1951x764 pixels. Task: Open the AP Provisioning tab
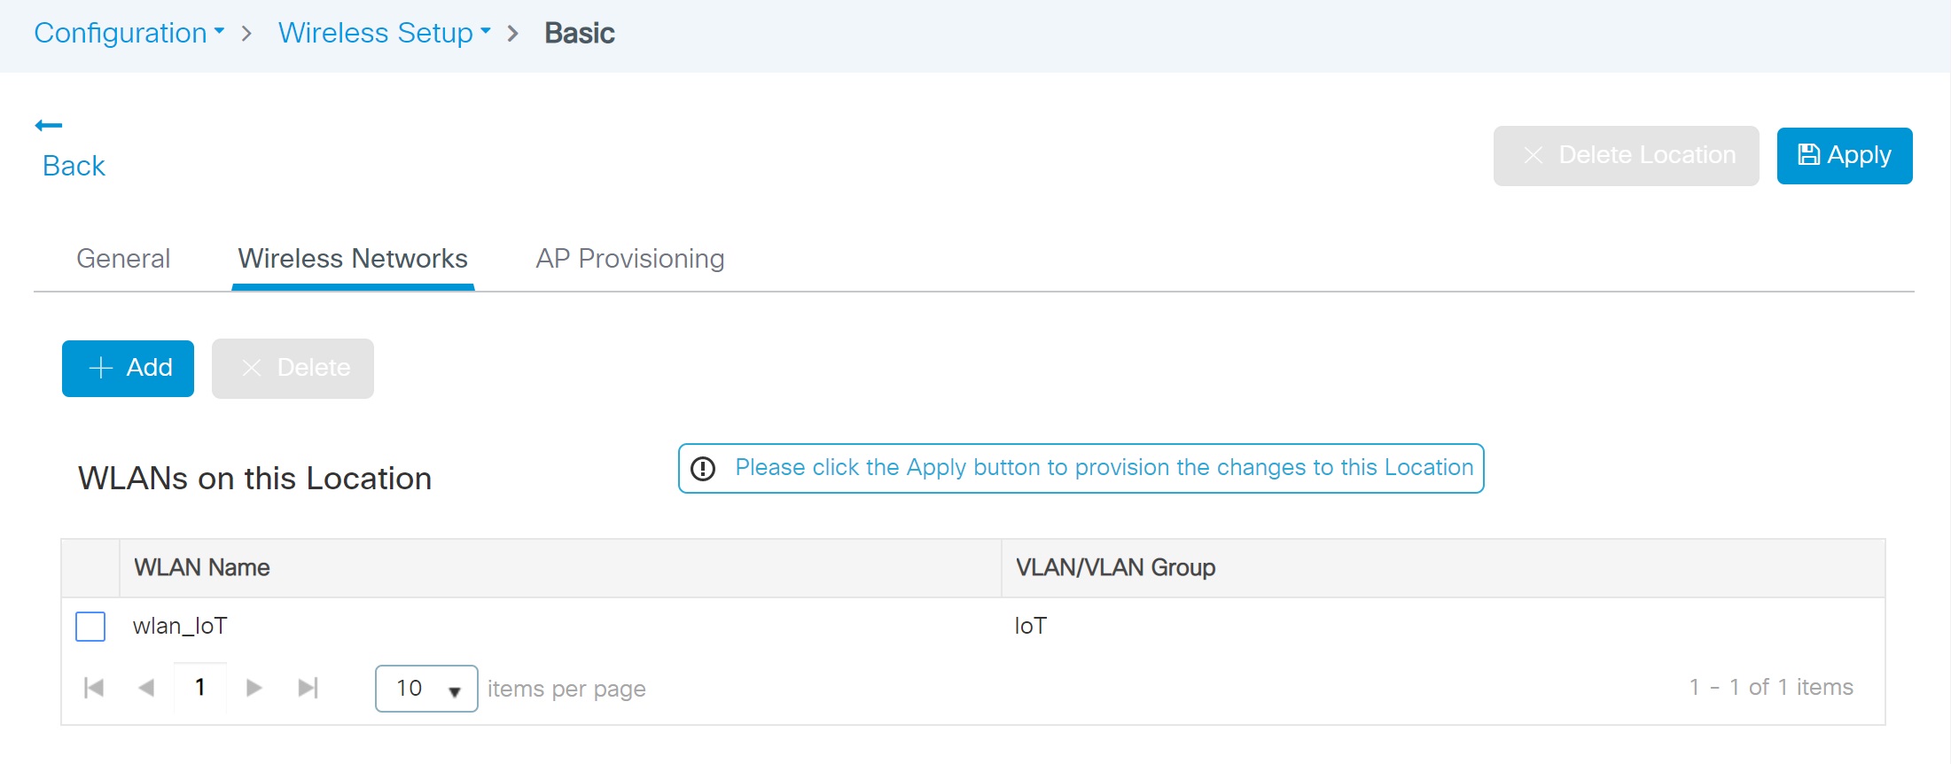pos(630,259)
